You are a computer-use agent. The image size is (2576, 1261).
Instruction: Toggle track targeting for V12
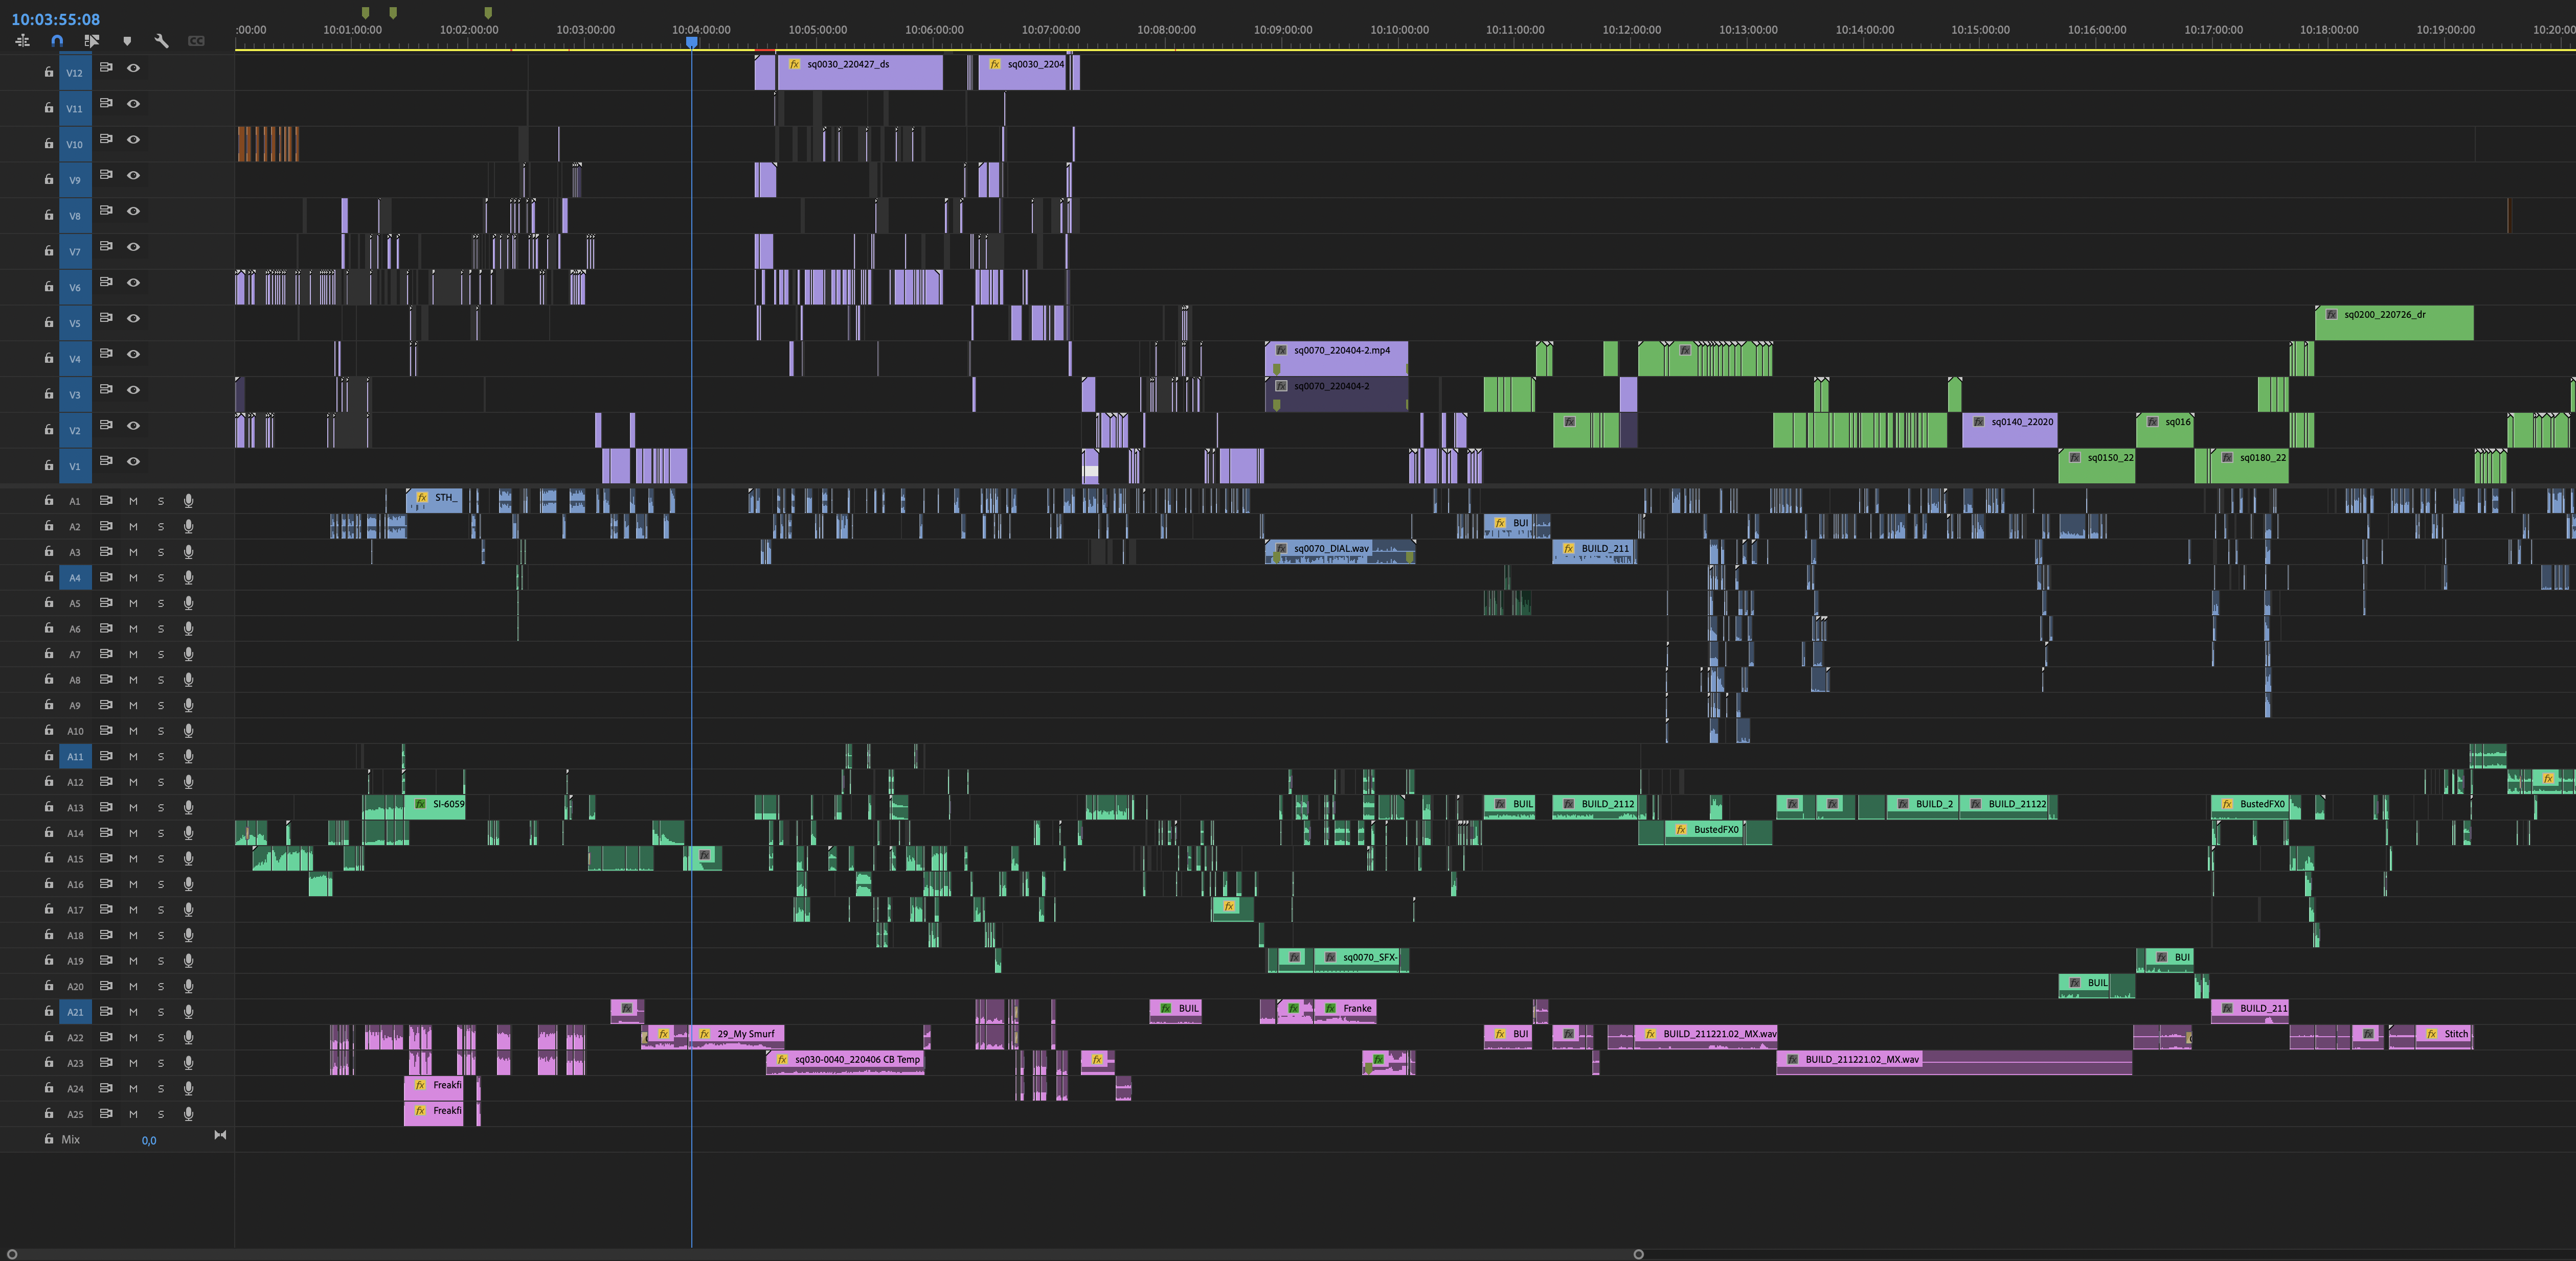[x=75, y=72]
